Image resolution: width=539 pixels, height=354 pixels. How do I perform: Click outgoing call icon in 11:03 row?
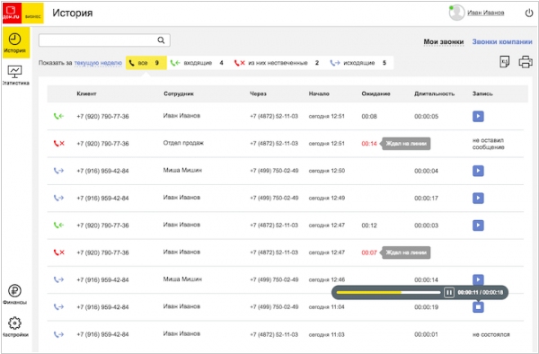click(x=58, y=334)
